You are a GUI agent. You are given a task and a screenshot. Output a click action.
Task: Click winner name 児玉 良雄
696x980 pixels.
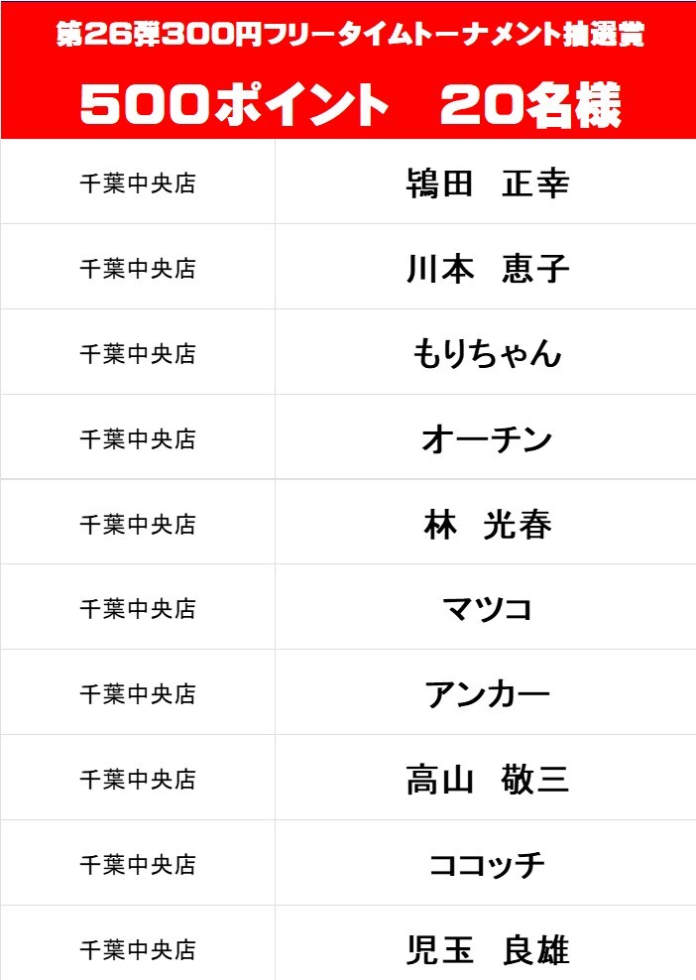[x=488, y=950]
